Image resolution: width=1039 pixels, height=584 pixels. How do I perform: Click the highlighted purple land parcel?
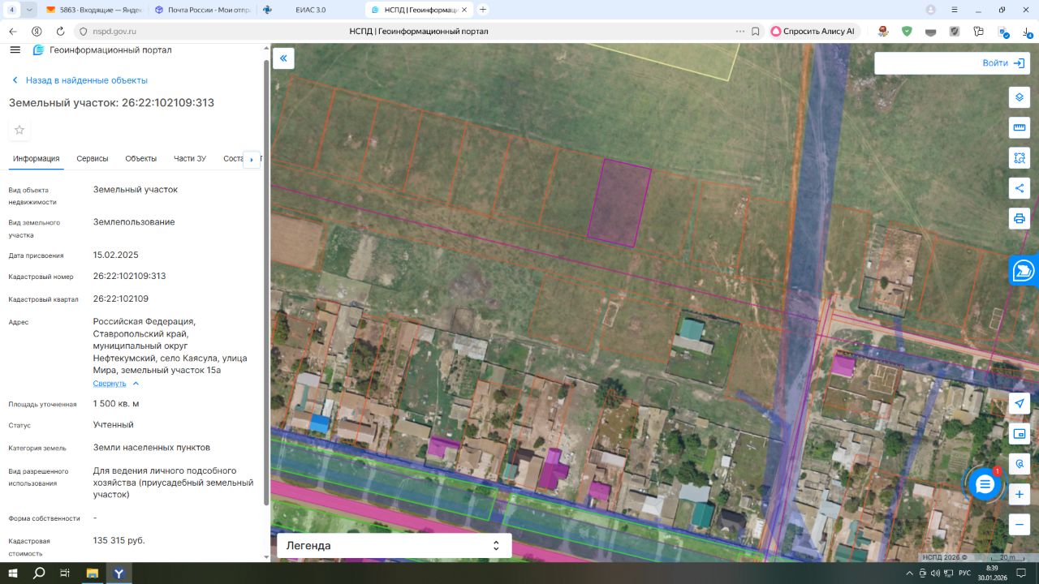point(619,203)
